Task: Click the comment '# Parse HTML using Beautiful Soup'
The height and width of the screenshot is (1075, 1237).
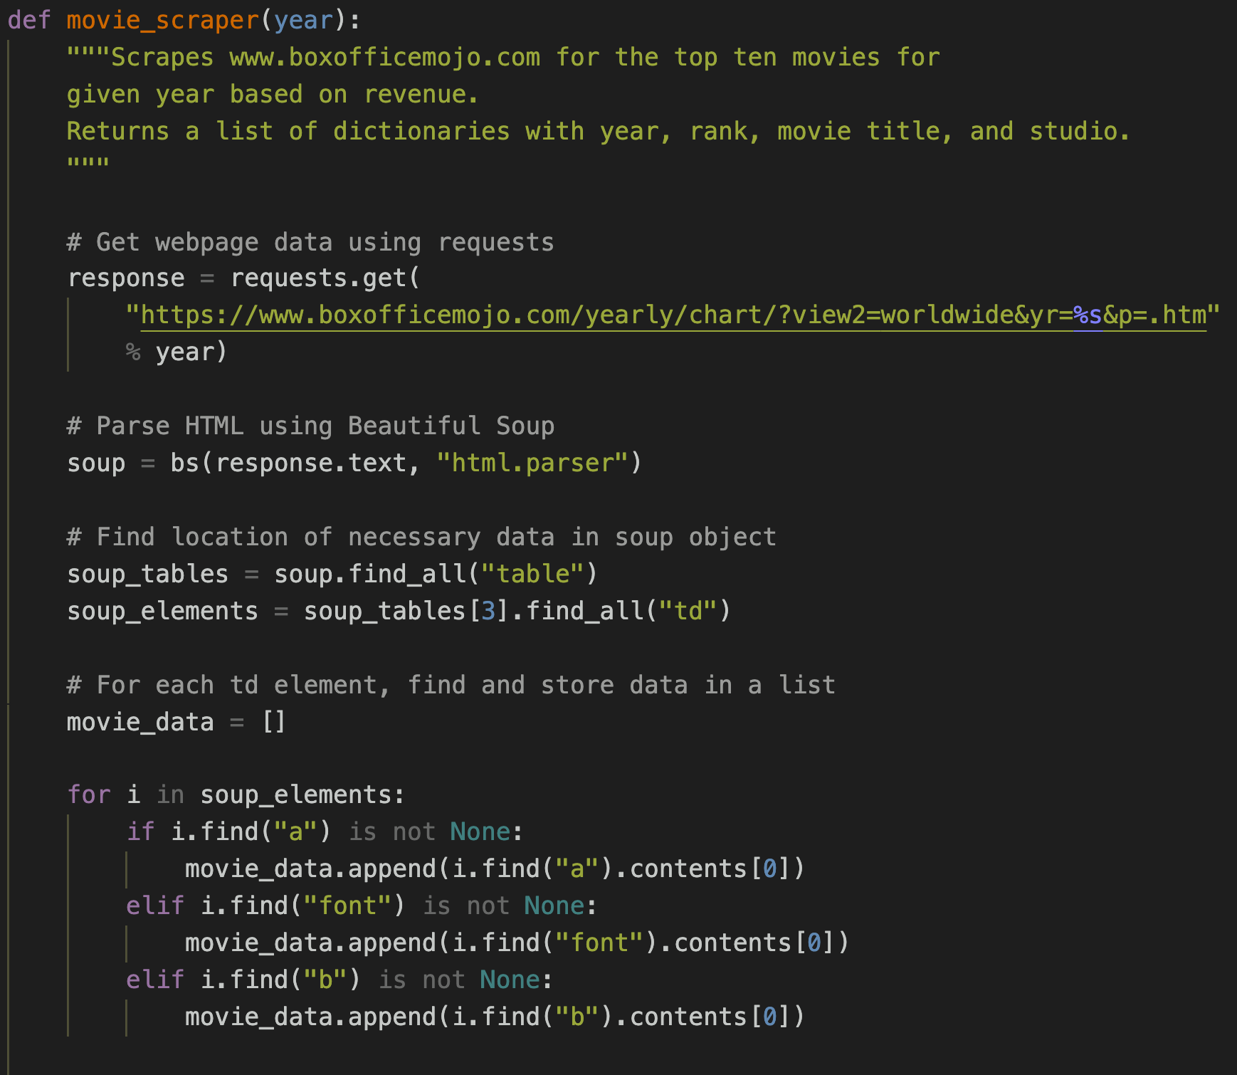Action: (x=310, y=426)
